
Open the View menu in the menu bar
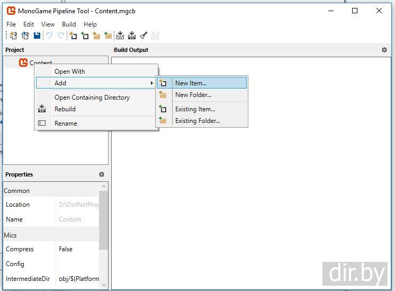coord(48,24)
